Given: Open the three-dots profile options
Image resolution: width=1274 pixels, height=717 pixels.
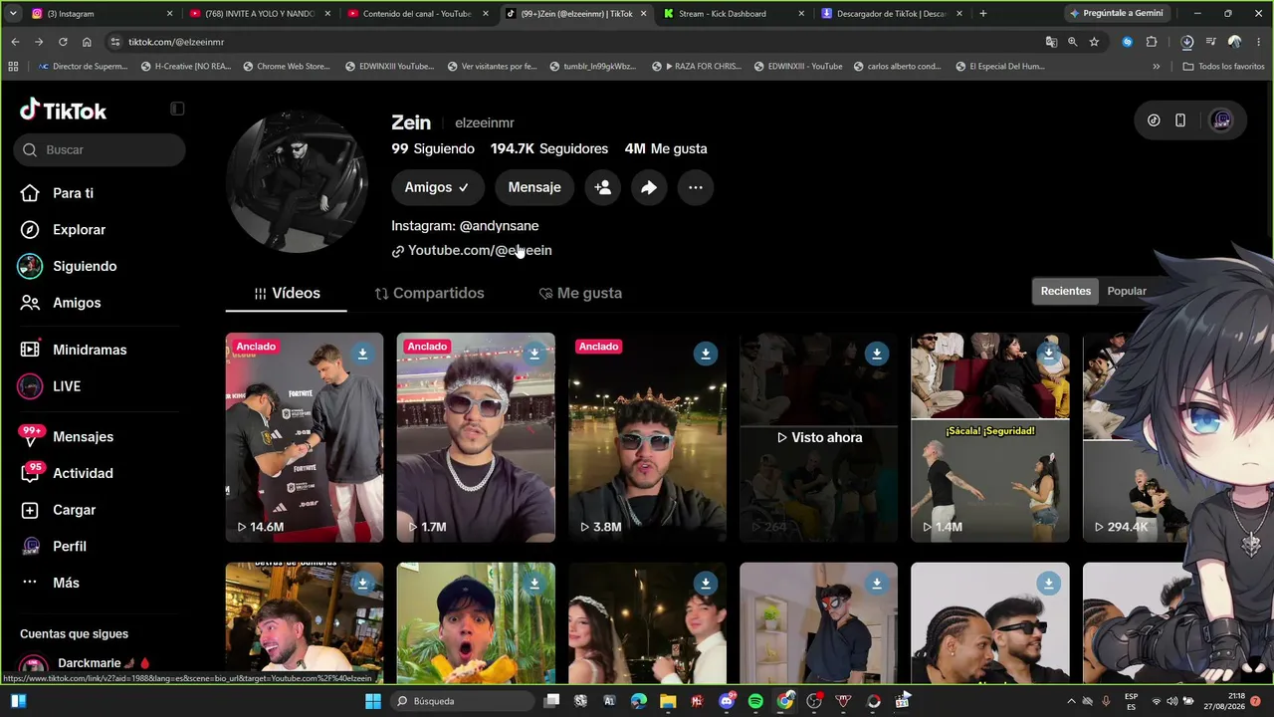Looking at the screenshot, I should (x=696, y=187).
